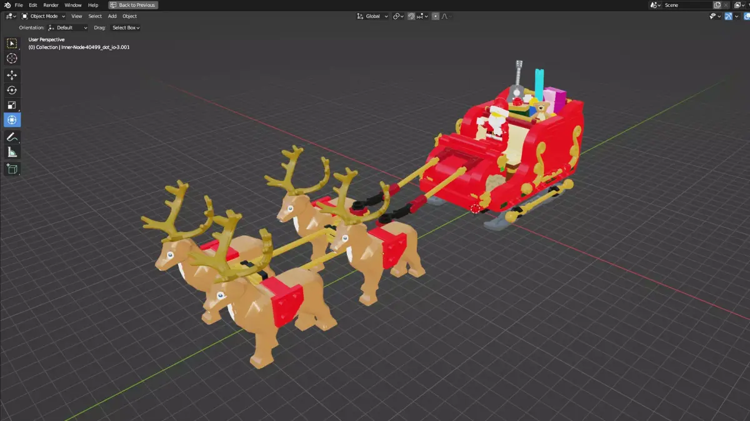Image resolution: width=750 pixels, height=421 pixels.
Task: Open the Orientation Default dropdown
Action: [68, 27]
